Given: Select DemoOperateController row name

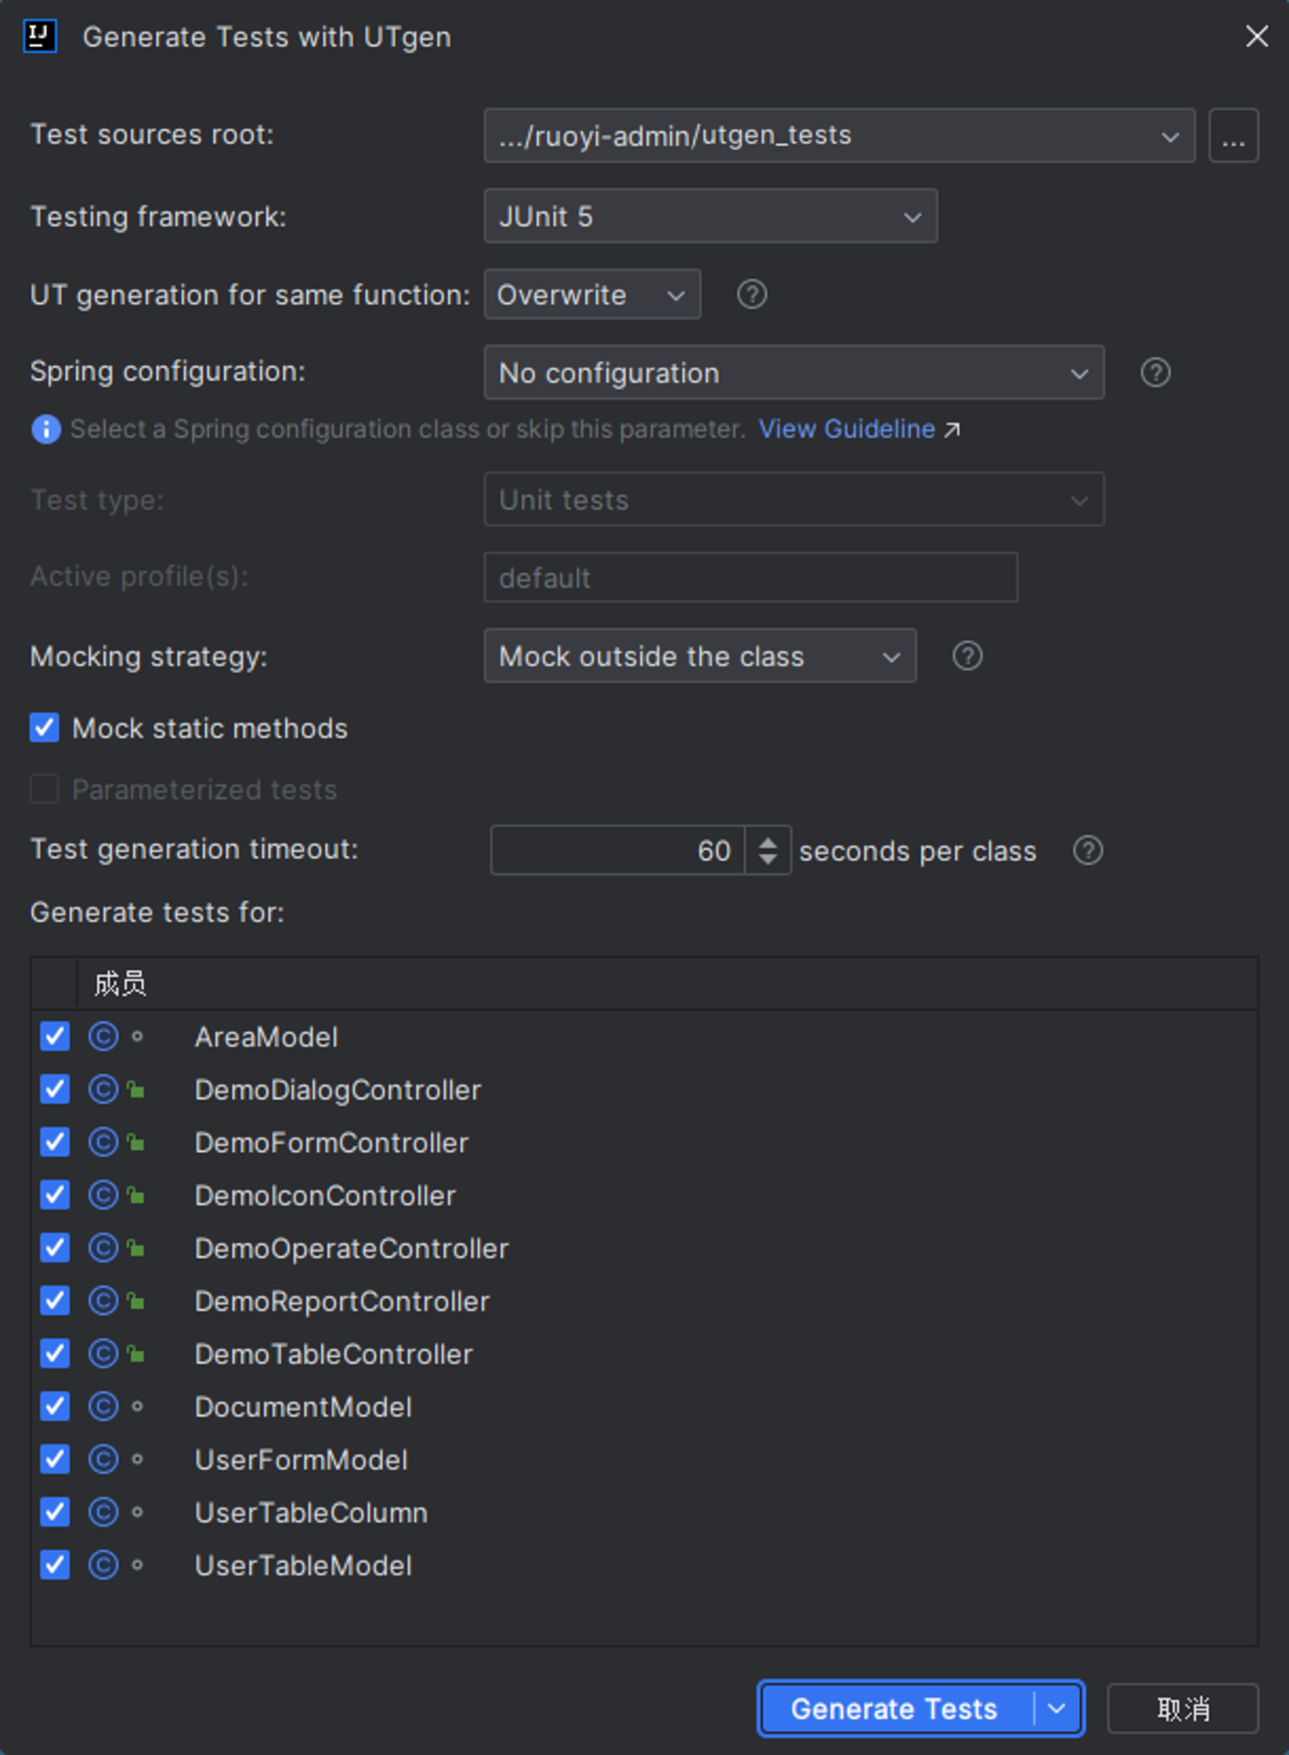Looking at the screenshot, I should (x=351, y=1249).
